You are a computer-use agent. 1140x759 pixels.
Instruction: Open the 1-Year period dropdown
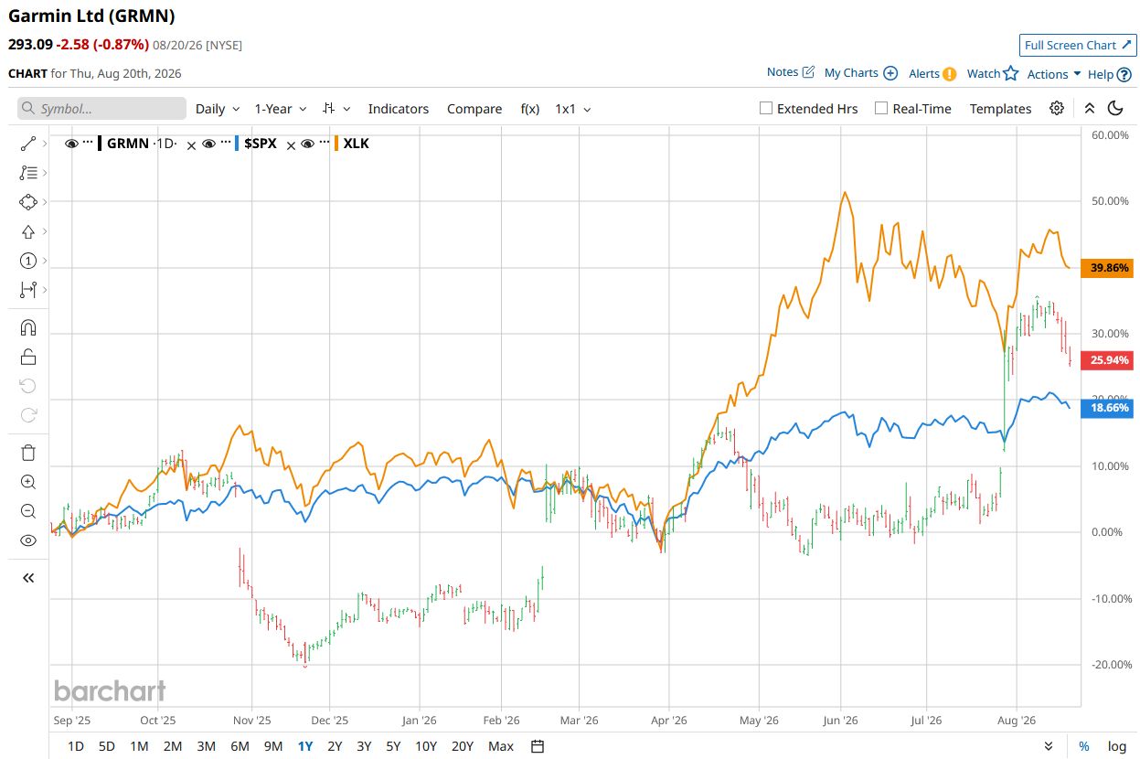tap(281, 108)
